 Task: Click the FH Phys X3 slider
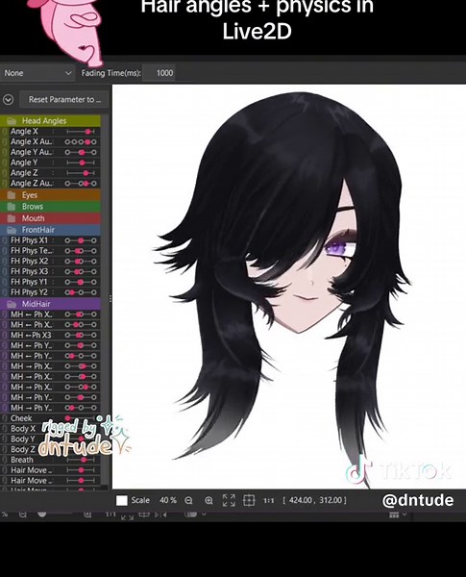81,271
